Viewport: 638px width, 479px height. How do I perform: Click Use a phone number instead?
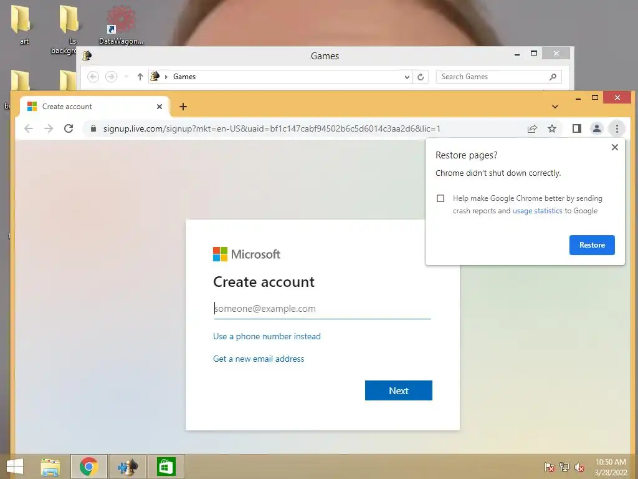pos(267,336)
